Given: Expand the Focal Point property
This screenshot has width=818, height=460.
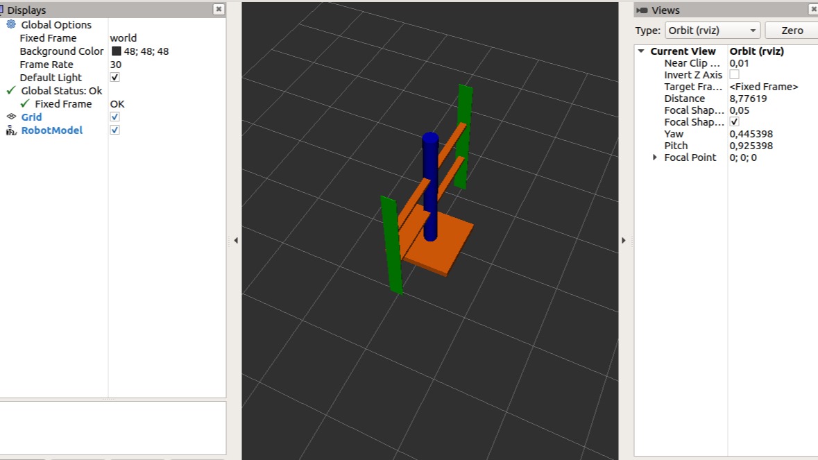Looking at the screenshot, I should (655, 157).
